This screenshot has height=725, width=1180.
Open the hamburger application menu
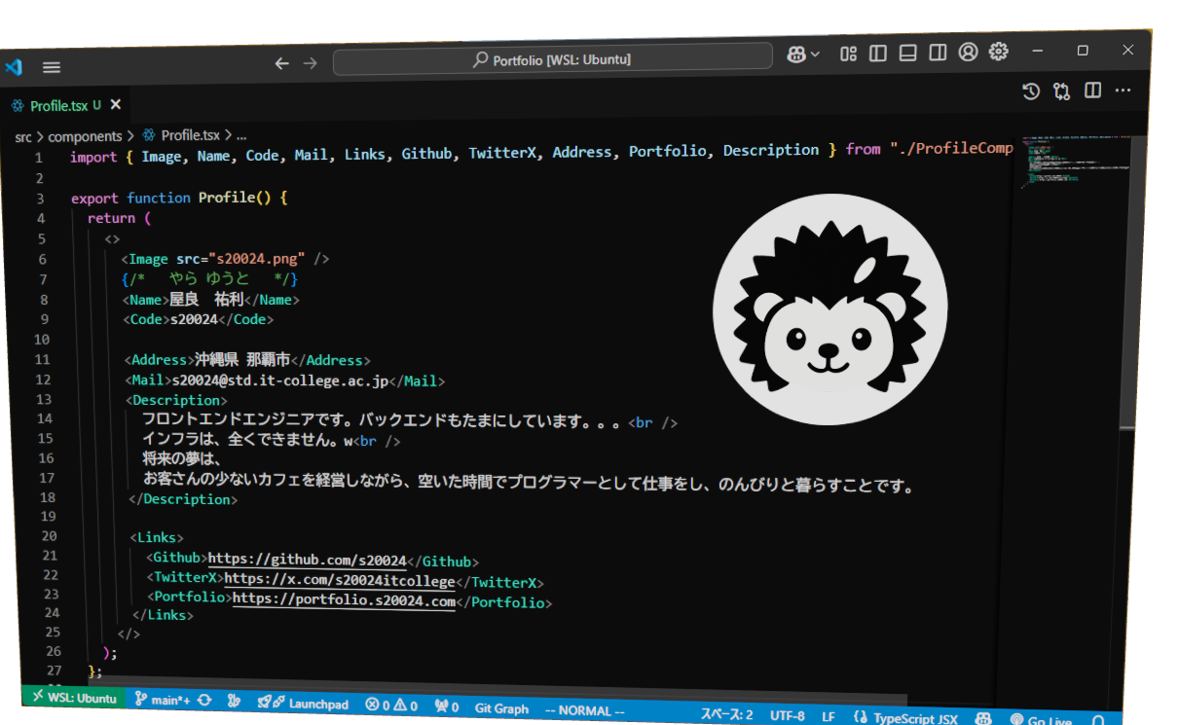pyautogui.click(x=52, y=67)
